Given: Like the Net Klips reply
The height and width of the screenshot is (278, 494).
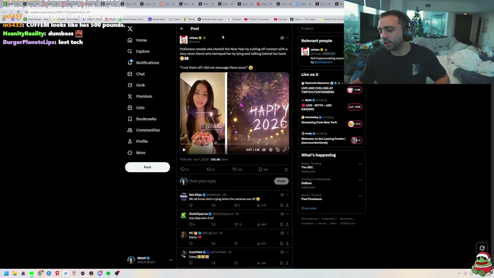Looking at the screenshot, I should [237, 205].
